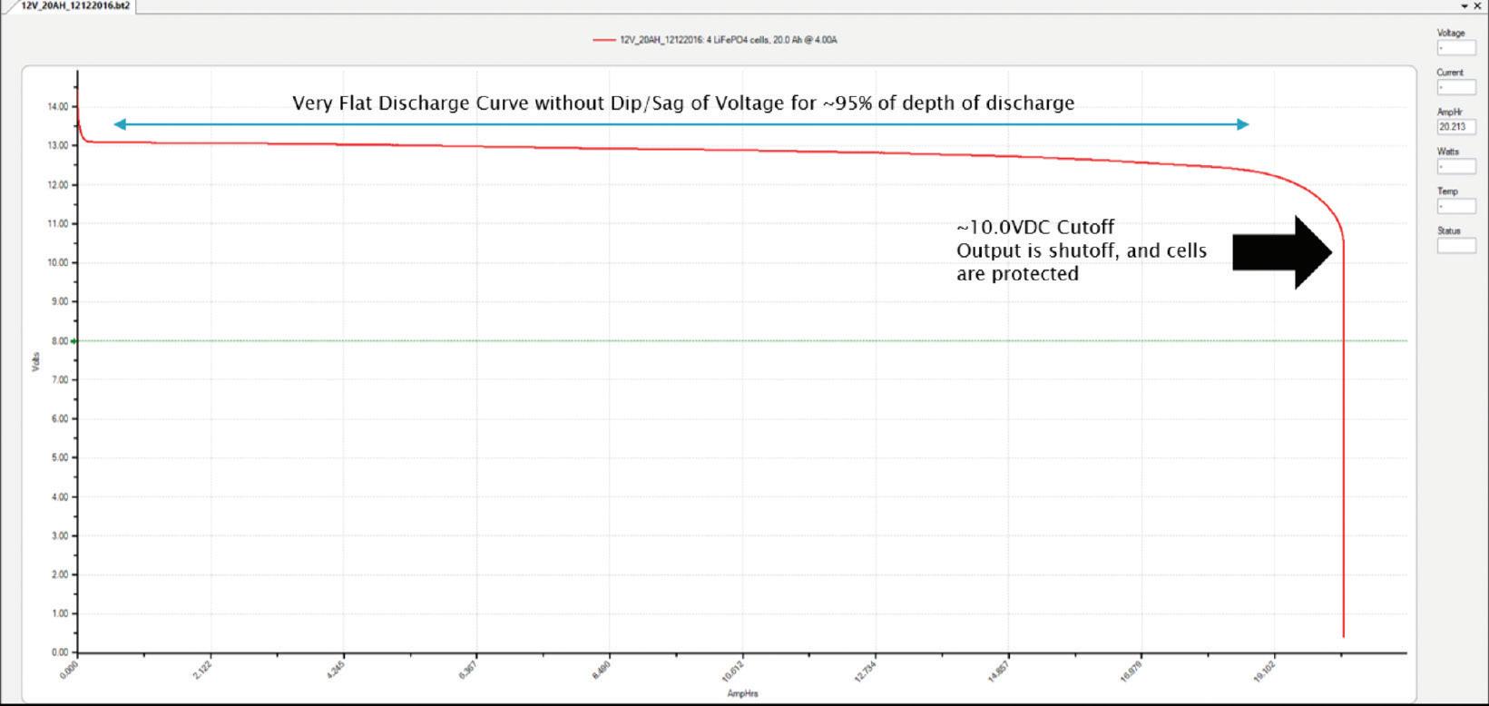Click the Temp readout field

tap(1456, 206)
